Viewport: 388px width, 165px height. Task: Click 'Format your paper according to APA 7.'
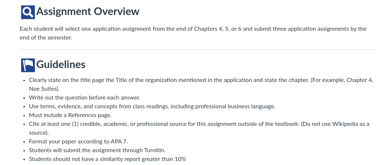click(x=78, y=142)
